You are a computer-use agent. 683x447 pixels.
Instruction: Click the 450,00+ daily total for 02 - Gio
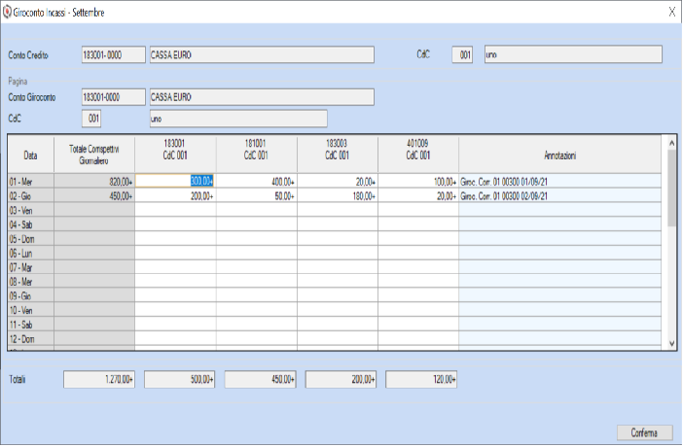click(94, 196)
